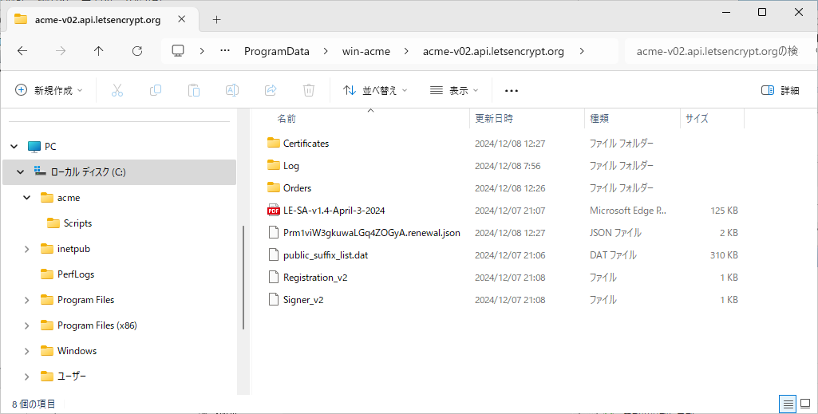Show hidden breadcrumb path with ellipsis
The height and width of the screenshot is (414, 818).
point(225,51)
